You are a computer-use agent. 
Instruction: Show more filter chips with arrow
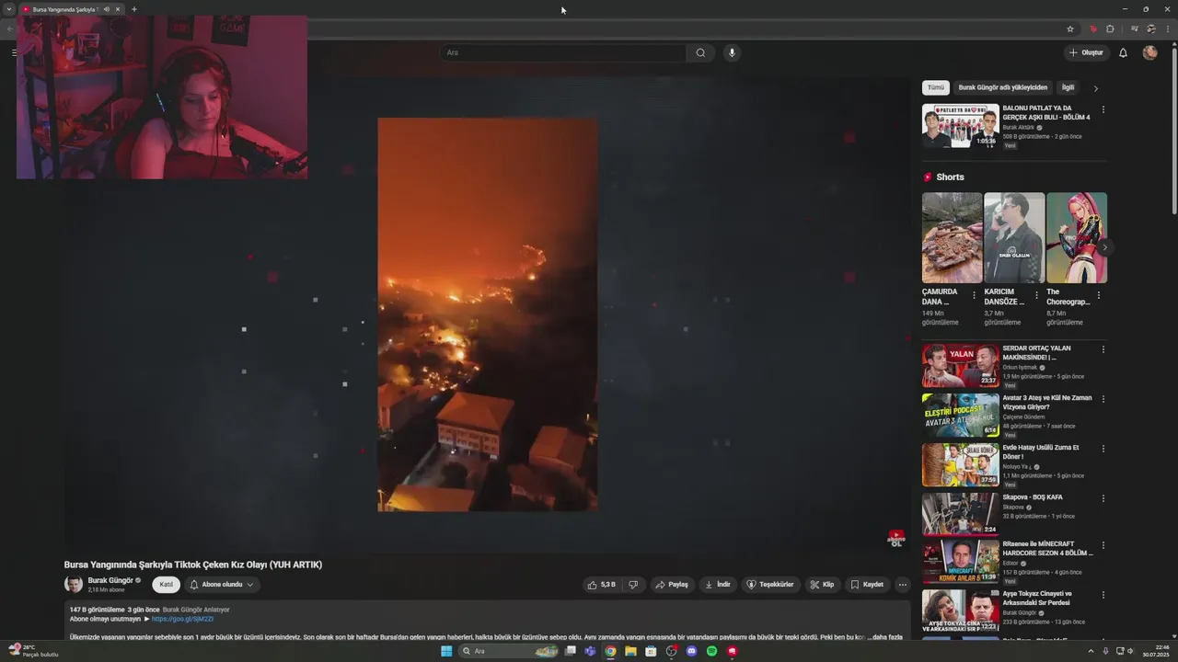1095,88
